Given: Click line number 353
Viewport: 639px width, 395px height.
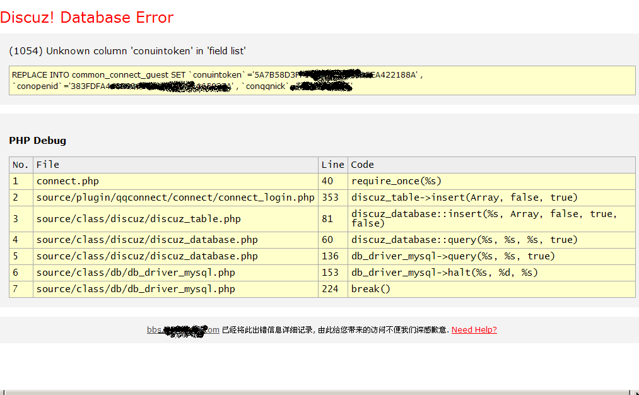Looking at the screenshot, I should pyautogui.click(x=333, y=197).
